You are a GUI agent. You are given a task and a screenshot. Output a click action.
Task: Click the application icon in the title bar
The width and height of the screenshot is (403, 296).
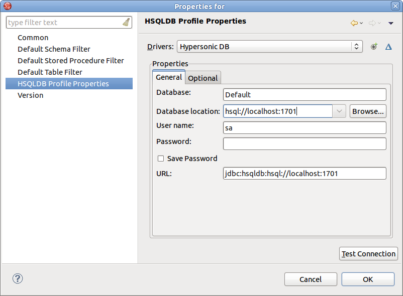click(7, 6)
